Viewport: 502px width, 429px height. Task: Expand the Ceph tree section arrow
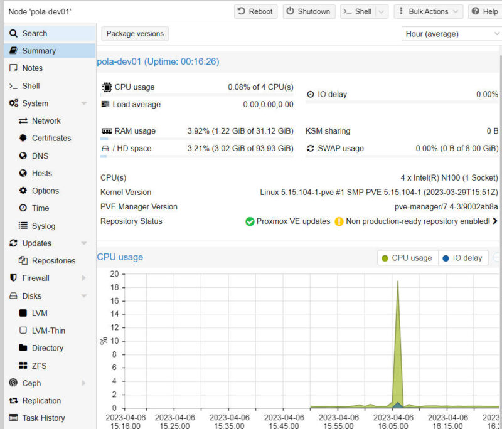[x=84, y=383]
